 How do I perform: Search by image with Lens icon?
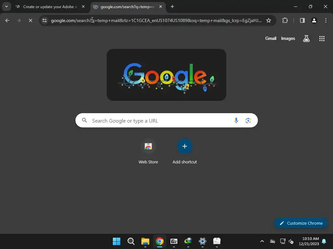pos(248,121)
